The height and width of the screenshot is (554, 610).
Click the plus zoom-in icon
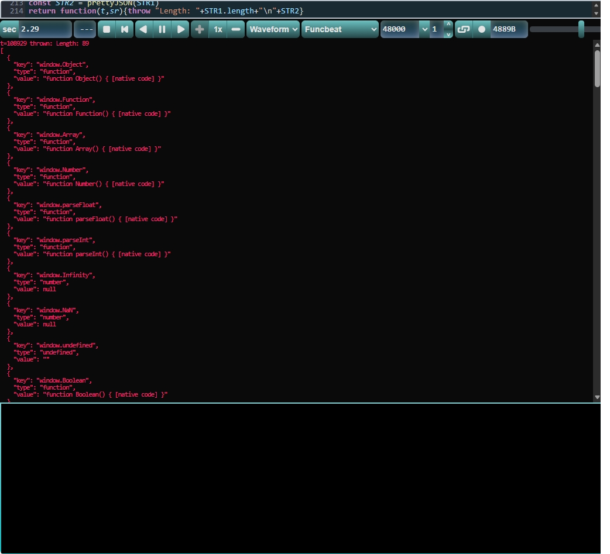tap(199, 29)
